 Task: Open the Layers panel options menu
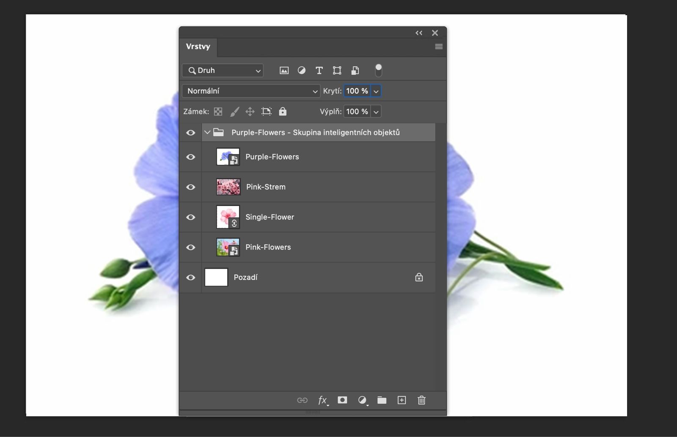[x=439, y=47]
